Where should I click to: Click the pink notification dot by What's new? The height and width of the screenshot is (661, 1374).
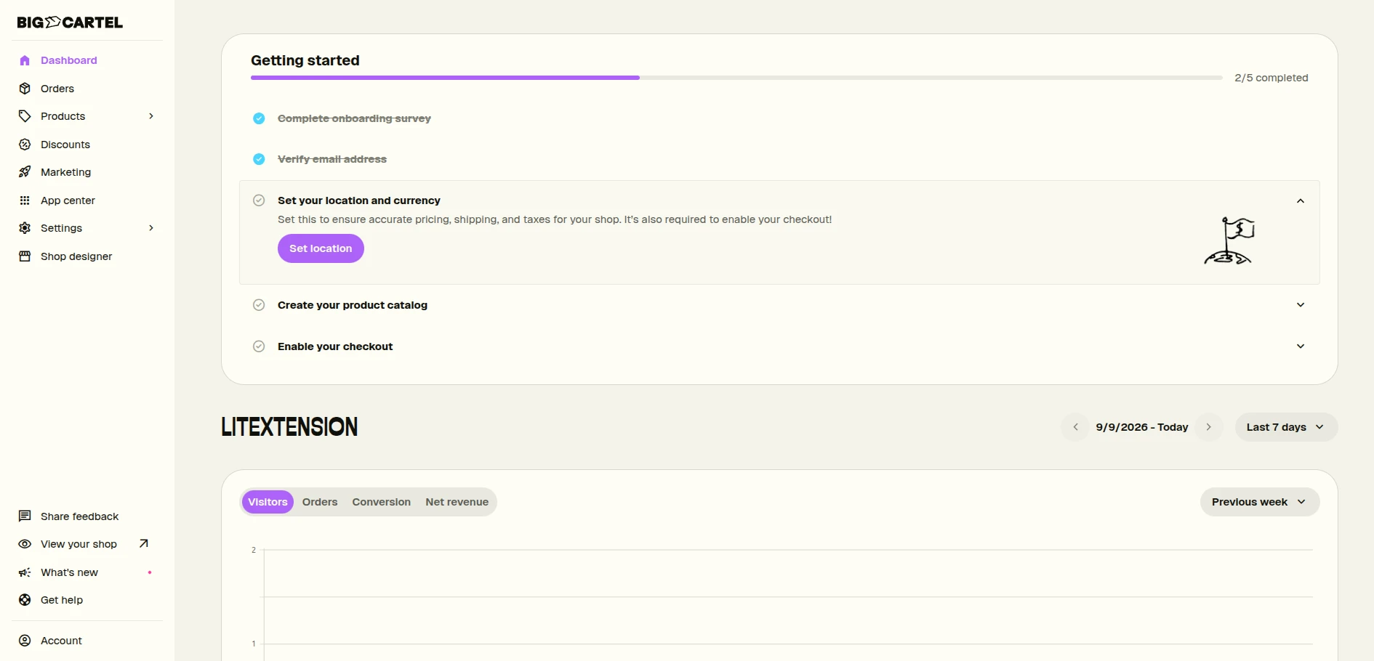(150, 572)
